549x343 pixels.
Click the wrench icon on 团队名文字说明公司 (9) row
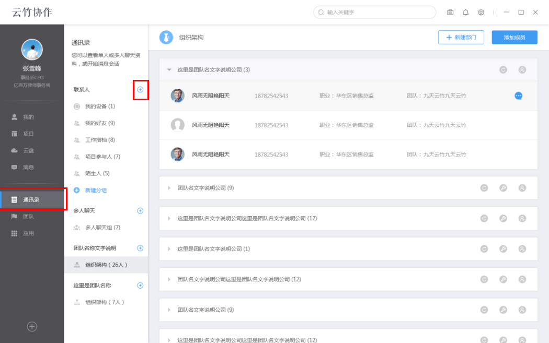503,188
